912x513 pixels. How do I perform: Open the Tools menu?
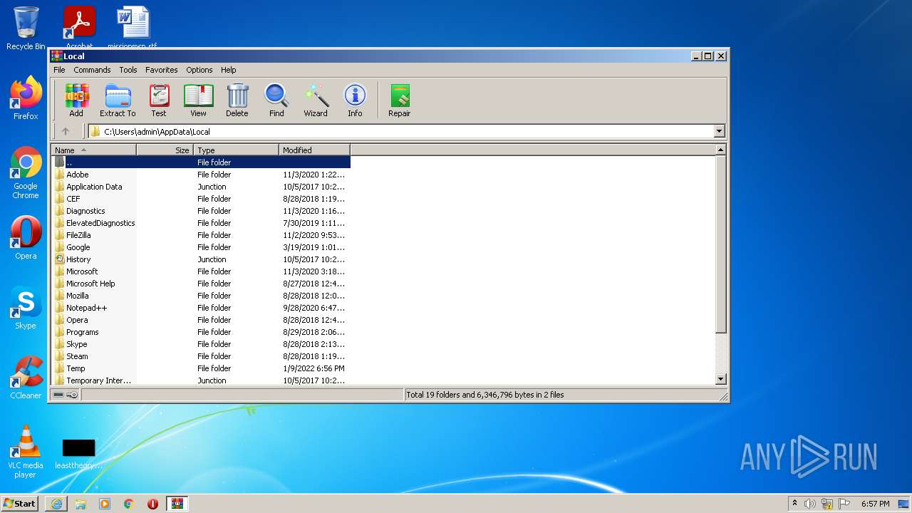click(128, 70)
